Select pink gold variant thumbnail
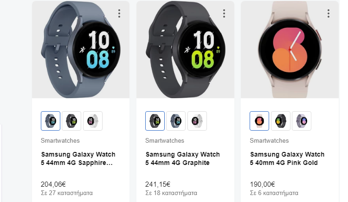The width and height of the screenshot is (348, 202). (259, 121)
